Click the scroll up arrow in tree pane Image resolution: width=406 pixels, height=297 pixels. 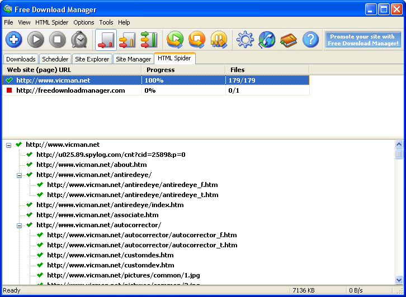(x=399, y=144)
